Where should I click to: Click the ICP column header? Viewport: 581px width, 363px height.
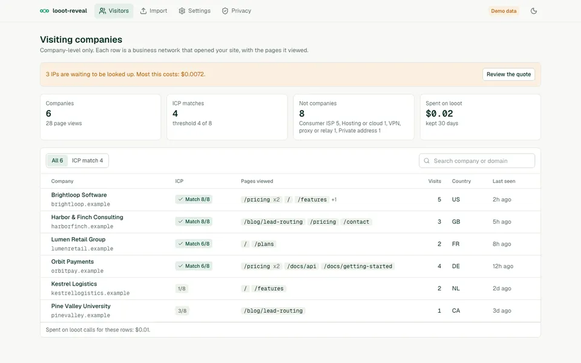click(179, 181)
